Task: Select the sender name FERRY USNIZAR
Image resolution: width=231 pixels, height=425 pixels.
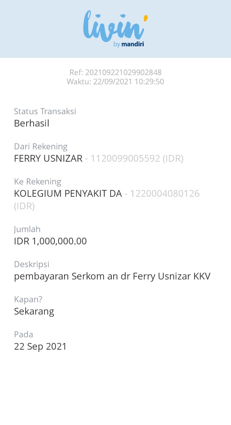Action: click(48, 159)
